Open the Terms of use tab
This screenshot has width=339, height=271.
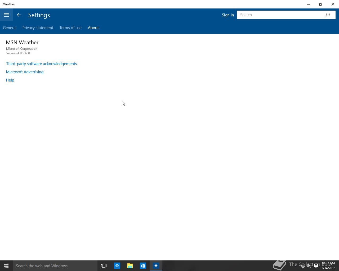click(70, 28)
